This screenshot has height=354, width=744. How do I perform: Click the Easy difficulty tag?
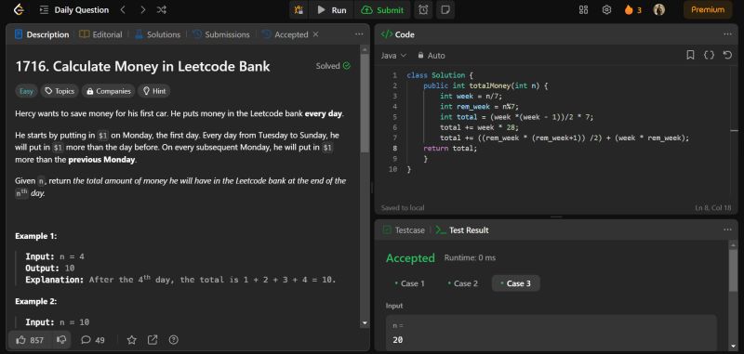pyautogui.click(x=27, y=91)
